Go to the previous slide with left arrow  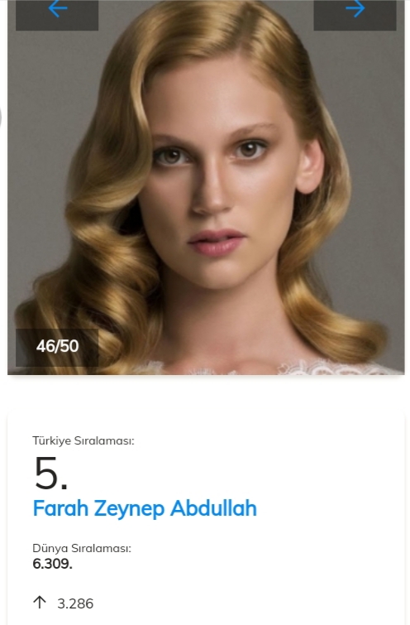57,9
